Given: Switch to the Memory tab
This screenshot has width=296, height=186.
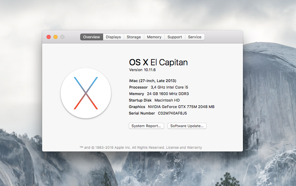Looking at the screenshot, I should (154, 37).
